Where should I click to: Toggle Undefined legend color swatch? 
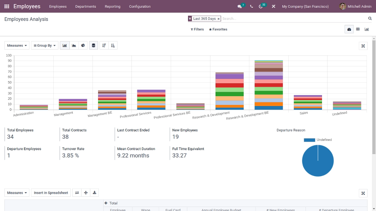pos(309,140)
